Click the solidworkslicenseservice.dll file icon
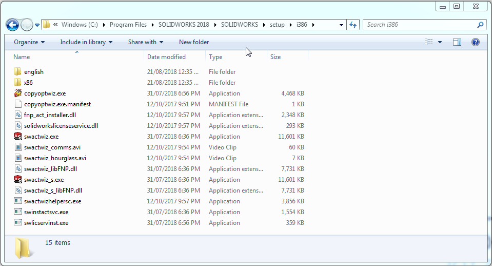Image resolution: width=492 pixels, height=266 pixels. [18, 126]
